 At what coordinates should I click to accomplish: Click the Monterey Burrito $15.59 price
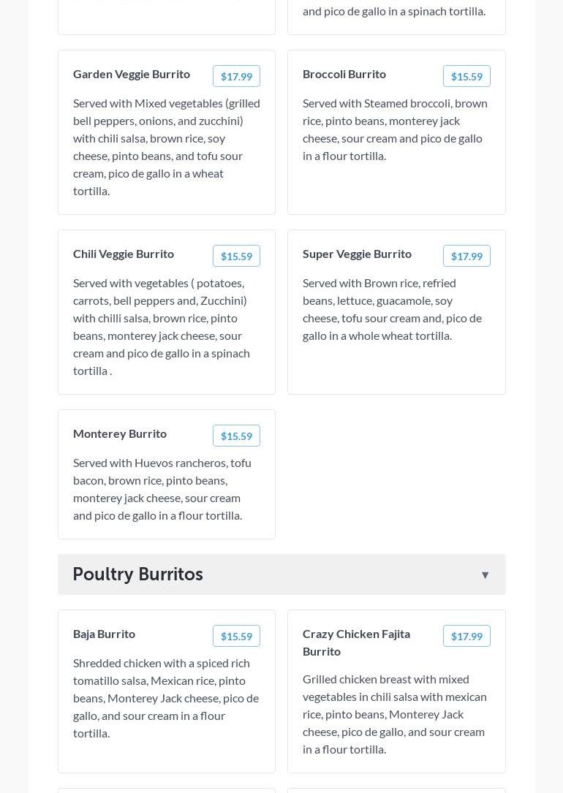click(236, 436)
